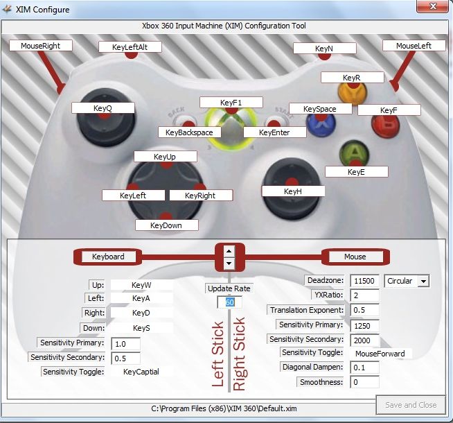Image resolution: width=453 pixels, height=423 pixels.
Task: Click the Translation Exponent label
Action: click(x=306, y=310)
